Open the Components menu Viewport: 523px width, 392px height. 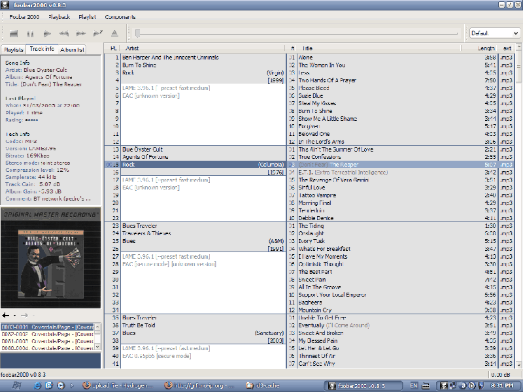click(x=121, y=17)
